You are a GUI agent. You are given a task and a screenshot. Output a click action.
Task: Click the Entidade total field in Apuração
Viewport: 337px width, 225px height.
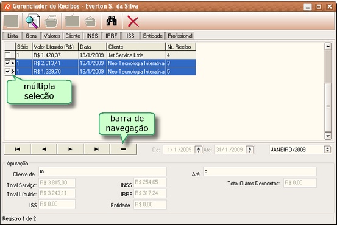[150, 204]
